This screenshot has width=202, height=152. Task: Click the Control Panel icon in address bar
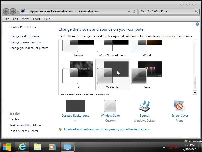coord(23,11)
